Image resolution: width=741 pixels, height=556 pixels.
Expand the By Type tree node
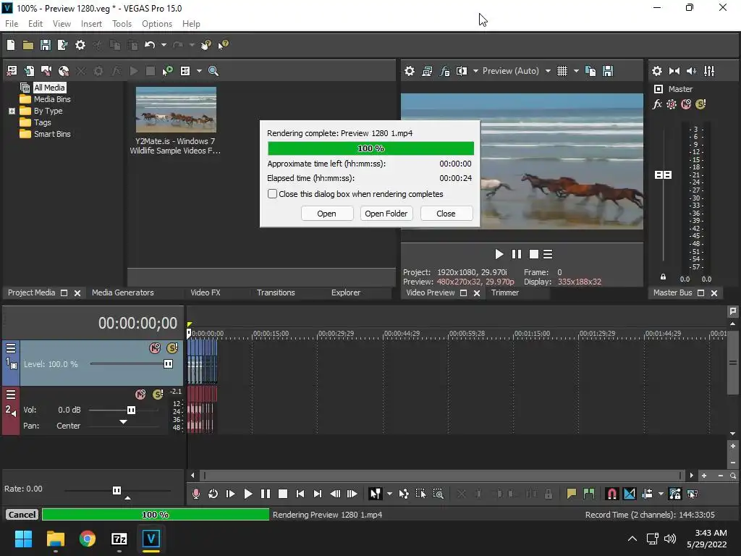tap(12, 111)
